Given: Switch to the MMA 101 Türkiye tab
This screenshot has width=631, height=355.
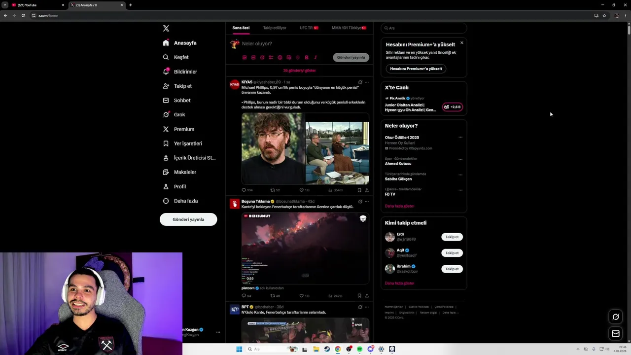Looking at the screenshot, I should pyautogui.click(x=349, y=28).
